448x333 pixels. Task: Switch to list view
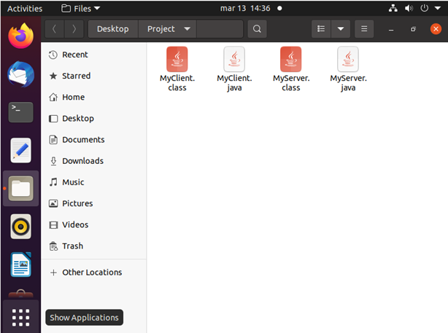[x=321, y=29]
